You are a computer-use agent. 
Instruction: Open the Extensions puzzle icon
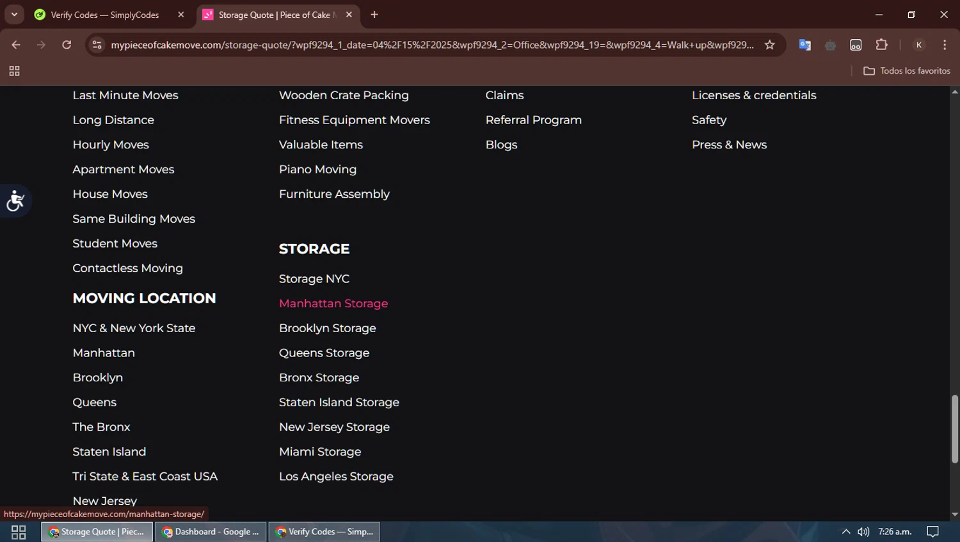882,45
